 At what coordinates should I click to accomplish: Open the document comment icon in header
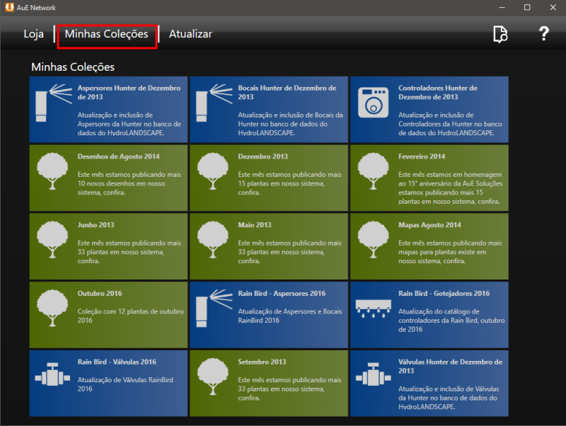500,34
